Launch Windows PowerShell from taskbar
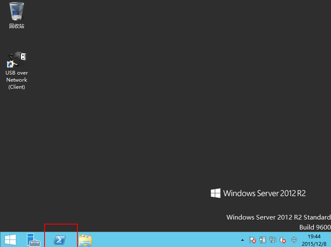Screen dimensions: 331x247 point(60,240)
